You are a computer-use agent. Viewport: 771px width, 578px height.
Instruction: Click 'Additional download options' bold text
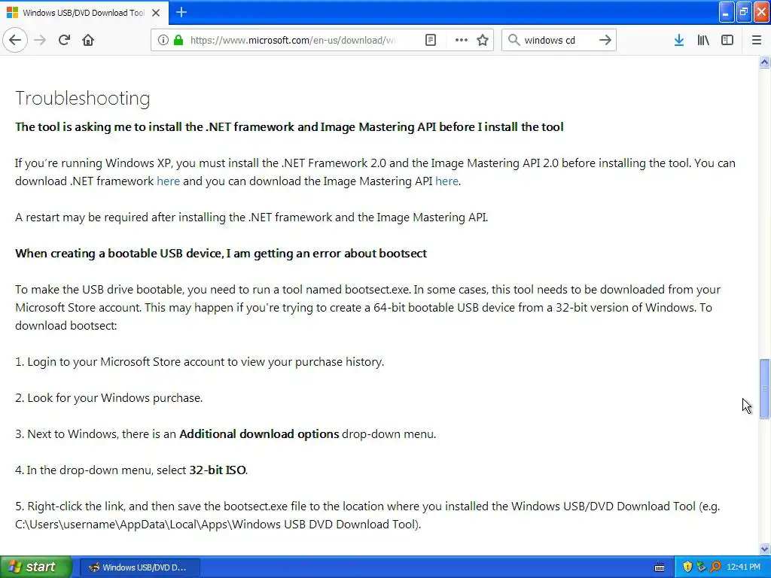[x=259, y=434]
